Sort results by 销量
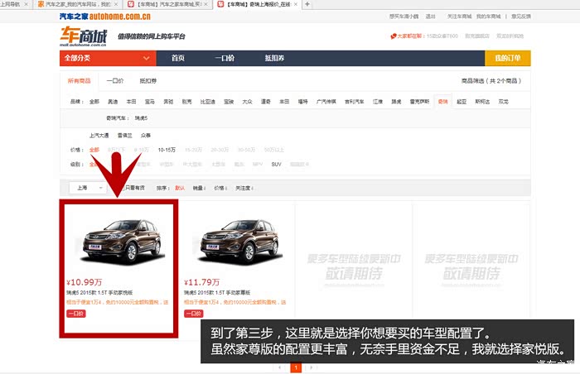The height and width of the screenshot is (374, 580). click(199, 188)
